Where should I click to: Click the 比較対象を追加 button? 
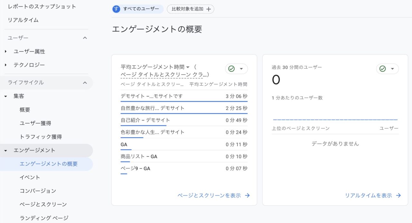[x=190, y=9]
